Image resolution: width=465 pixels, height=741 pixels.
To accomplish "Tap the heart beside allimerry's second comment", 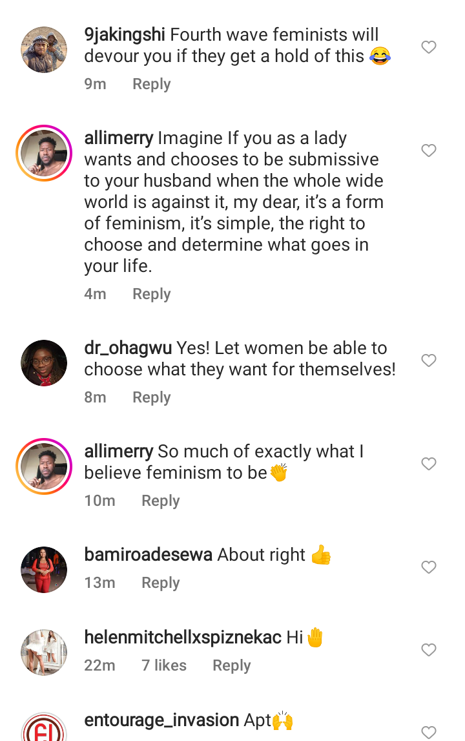I will pyautogui.click(x=428, y=464).
